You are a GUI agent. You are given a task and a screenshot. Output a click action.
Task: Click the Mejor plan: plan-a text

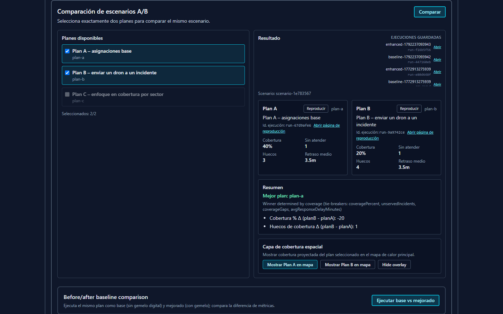[x=283, y=196]
